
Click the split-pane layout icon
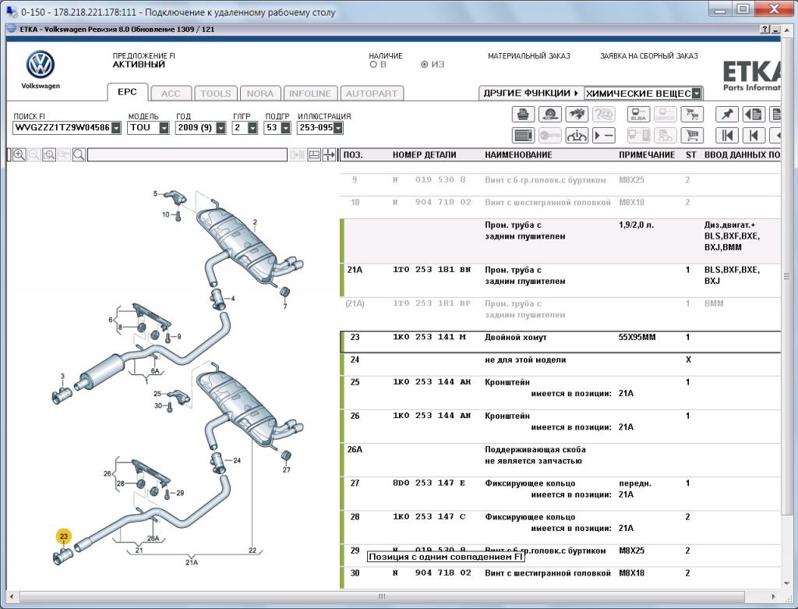314,155
